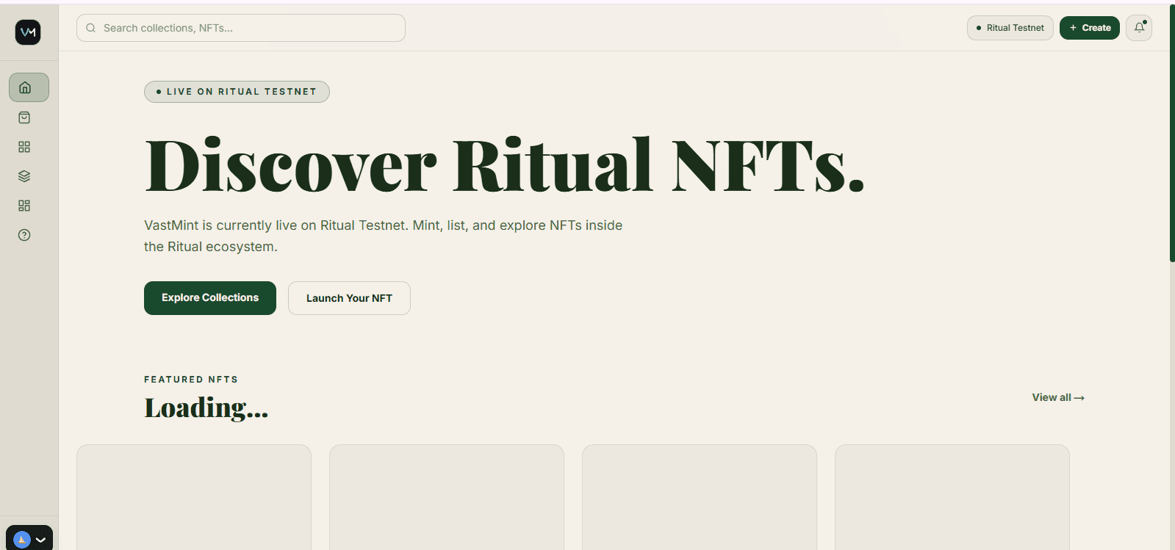Click the page vertical scrollbar

click(x=1172, y=132)
